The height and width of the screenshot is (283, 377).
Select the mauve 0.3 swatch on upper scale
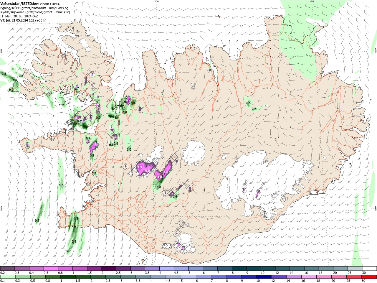(22, 269)
